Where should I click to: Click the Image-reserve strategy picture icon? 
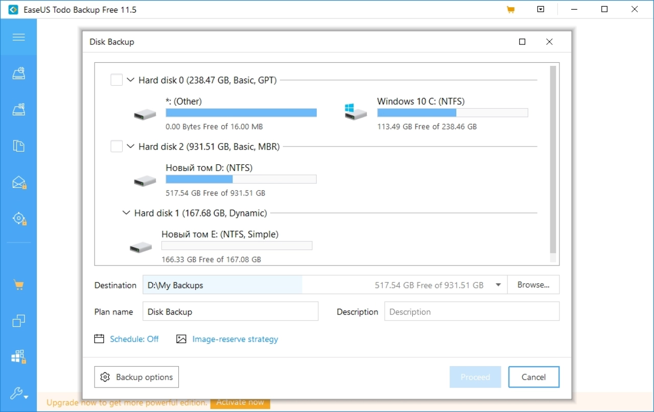point(181,339)
